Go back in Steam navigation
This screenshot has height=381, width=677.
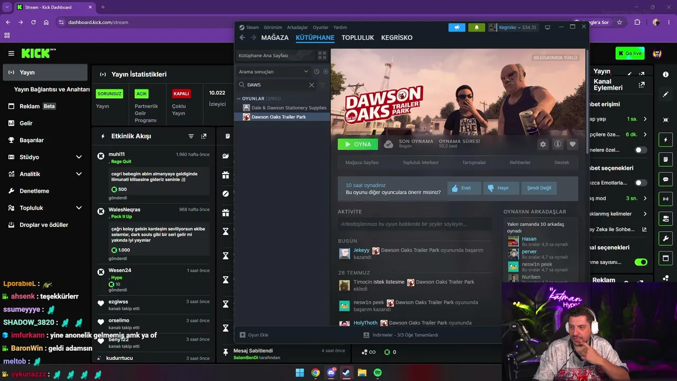(x=242, y=38)
